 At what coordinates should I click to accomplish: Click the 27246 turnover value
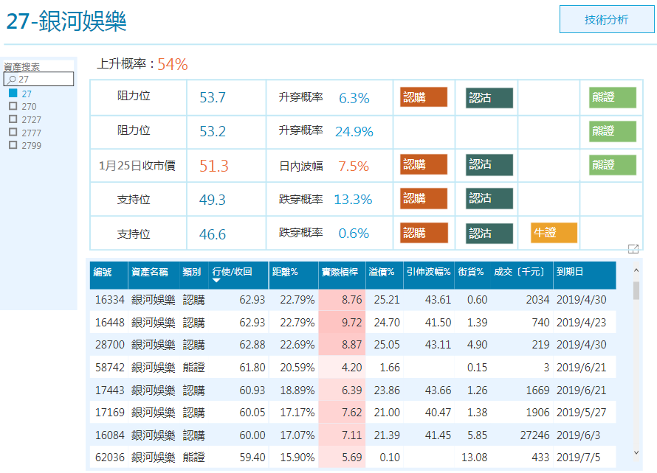click(534, 435)
